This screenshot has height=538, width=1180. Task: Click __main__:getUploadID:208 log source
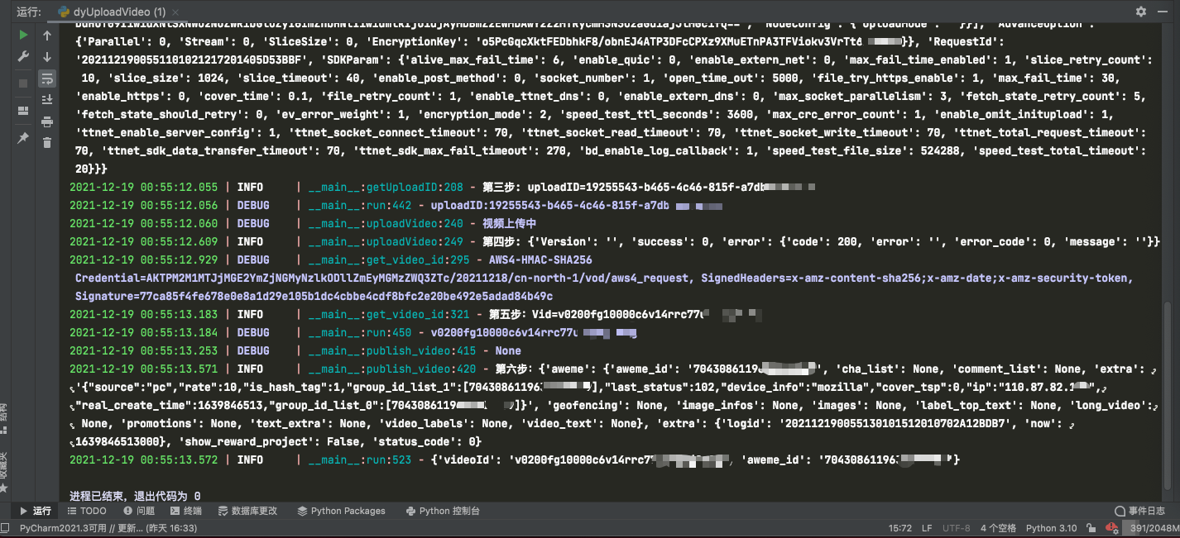point(386,188)
